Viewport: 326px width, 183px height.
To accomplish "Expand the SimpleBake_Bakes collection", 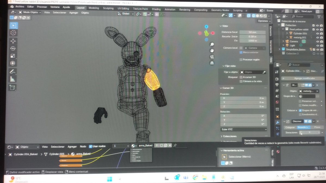I will click(280, 50).
